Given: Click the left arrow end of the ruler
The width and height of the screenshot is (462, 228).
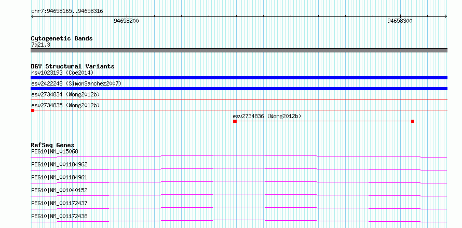Looking at the screenshot, I should [32, 16].
